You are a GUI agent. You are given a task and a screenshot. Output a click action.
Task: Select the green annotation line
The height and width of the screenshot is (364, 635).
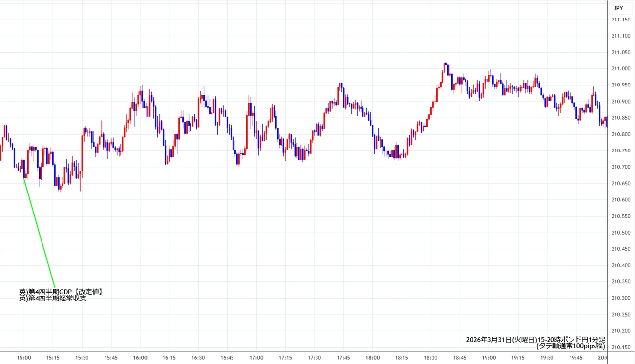[x=39, y=232]
